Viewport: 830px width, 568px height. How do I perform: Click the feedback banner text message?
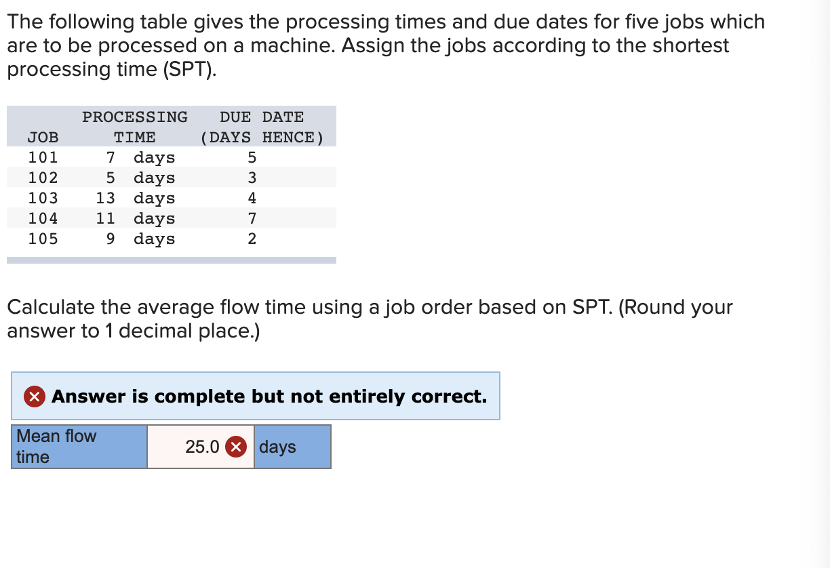(271, 397)
